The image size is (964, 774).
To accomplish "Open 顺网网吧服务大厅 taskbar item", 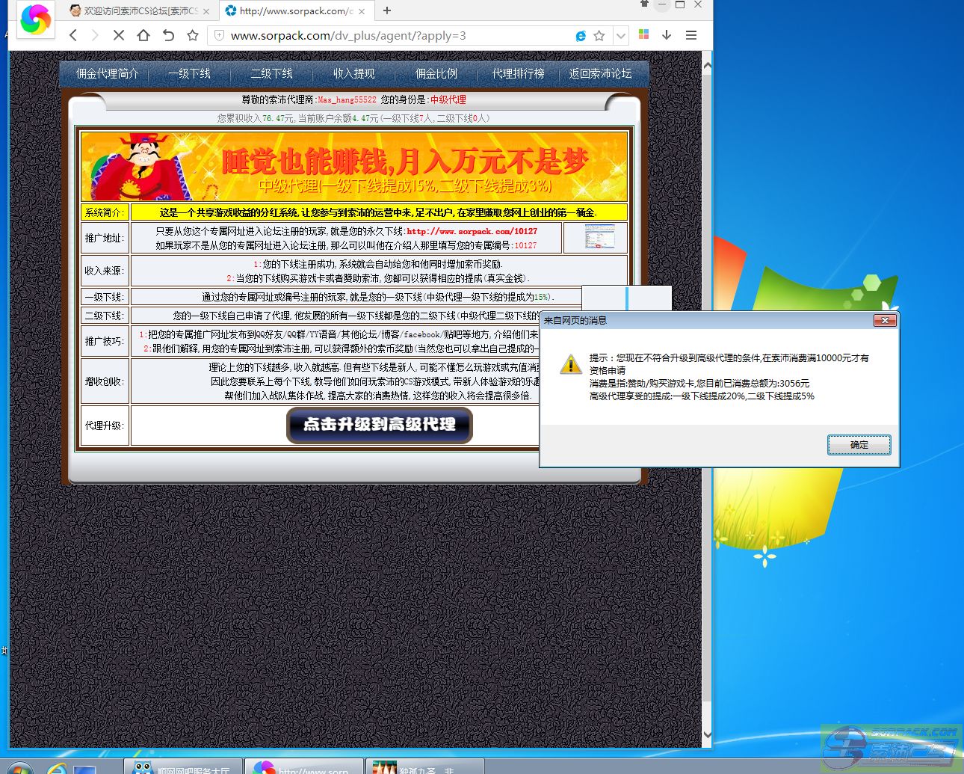I will click(182, 767).
